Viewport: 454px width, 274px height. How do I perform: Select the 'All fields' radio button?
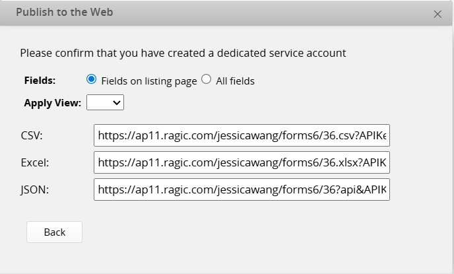click(x=207, y=80)
